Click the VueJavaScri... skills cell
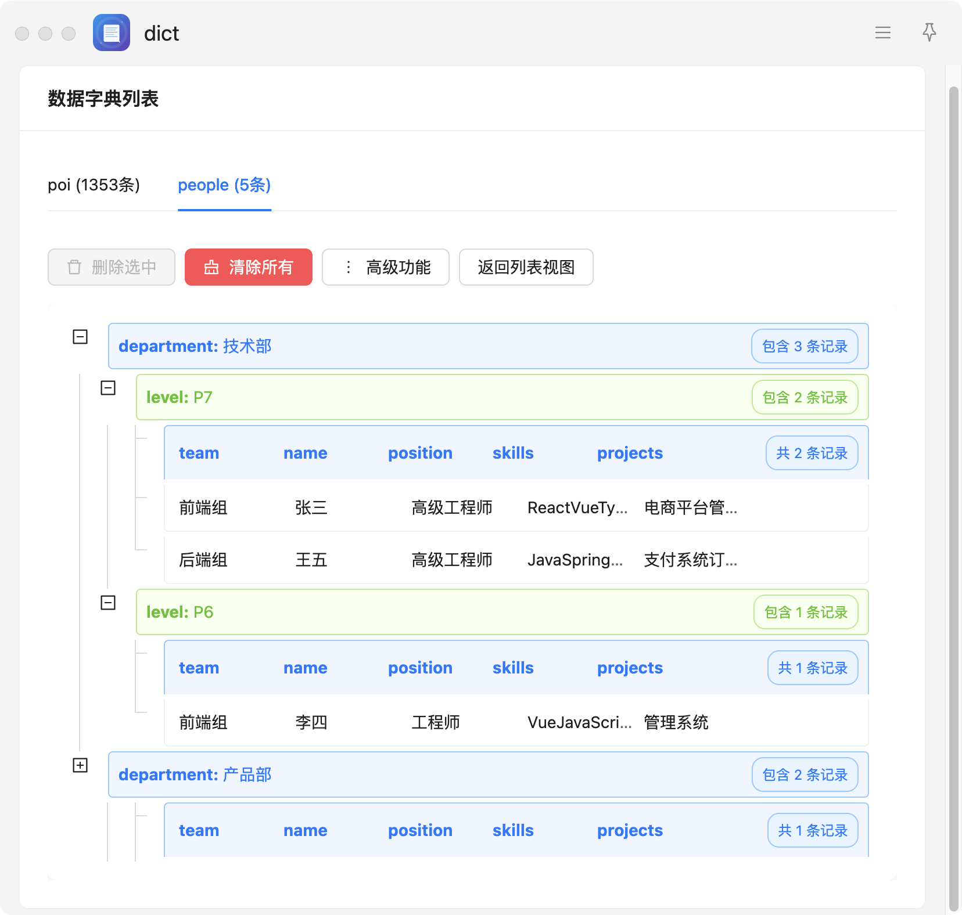Screen dimensions: 962x915 click(580, 722)
